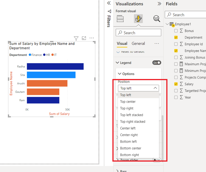206x172 pixels.
Task: Choose Bottom left legend position
Action: pyautogui.click(x=139, y=141)
